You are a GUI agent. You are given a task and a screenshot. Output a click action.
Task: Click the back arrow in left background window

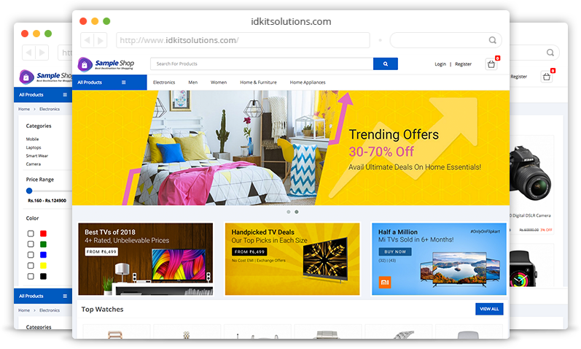(x=28, y=53)
